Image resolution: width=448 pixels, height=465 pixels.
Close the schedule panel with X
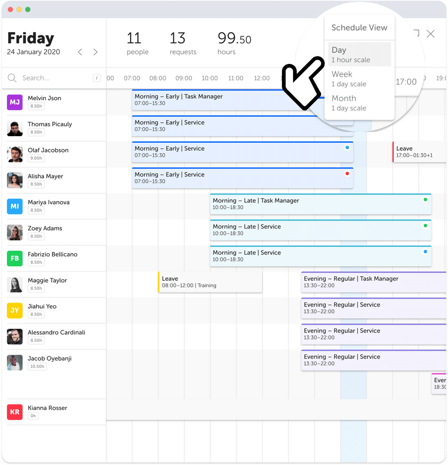tap(431, 34)
